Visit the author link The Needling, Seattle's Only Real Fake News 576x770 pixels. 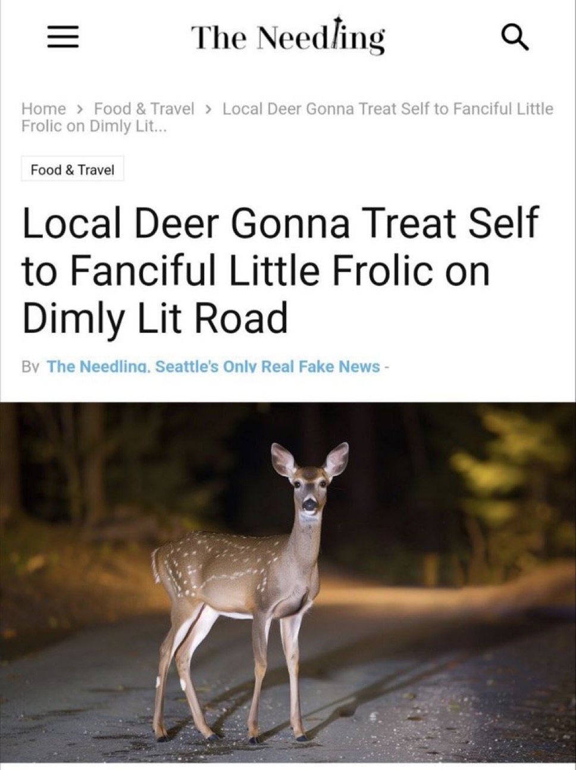(213, 367)
